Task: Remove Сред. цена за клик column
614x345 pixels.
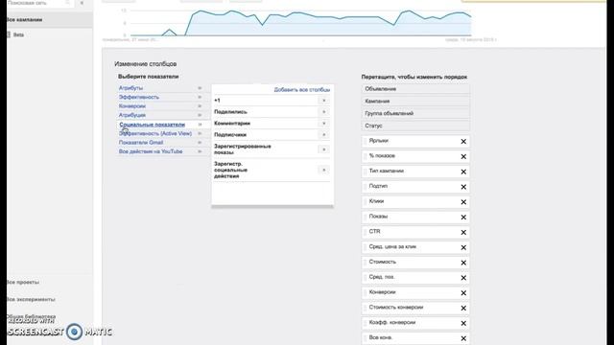Action: coord(463,247)
